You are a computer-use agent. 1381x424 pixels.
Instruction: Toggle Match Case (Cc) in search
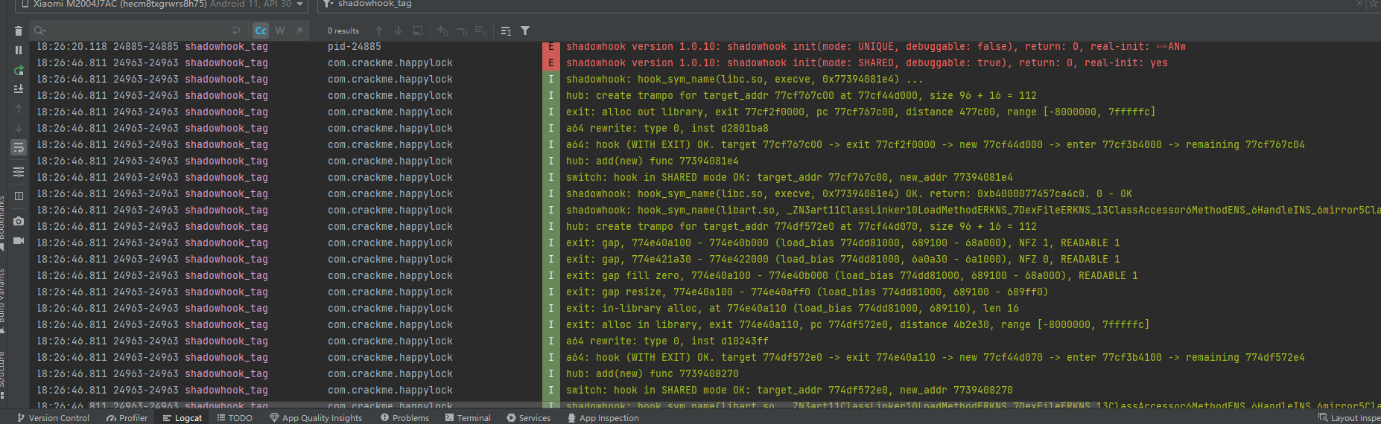coord(260,30)
